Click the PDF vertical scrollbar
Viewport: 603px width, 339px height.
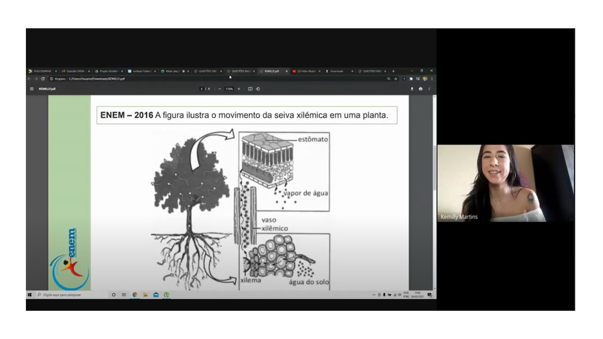[x=434, y=165]
